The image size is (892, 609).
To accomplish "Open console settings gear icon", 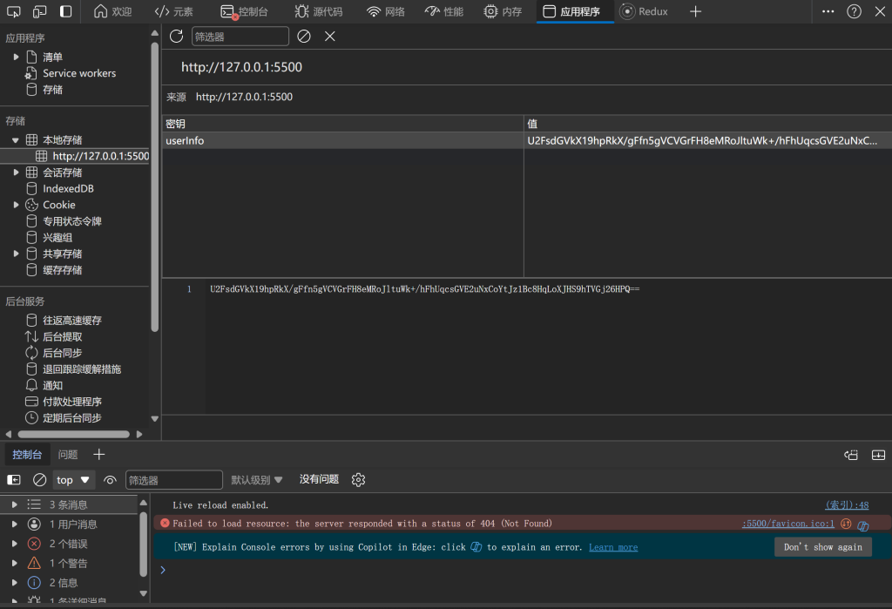I will [358, 479].
